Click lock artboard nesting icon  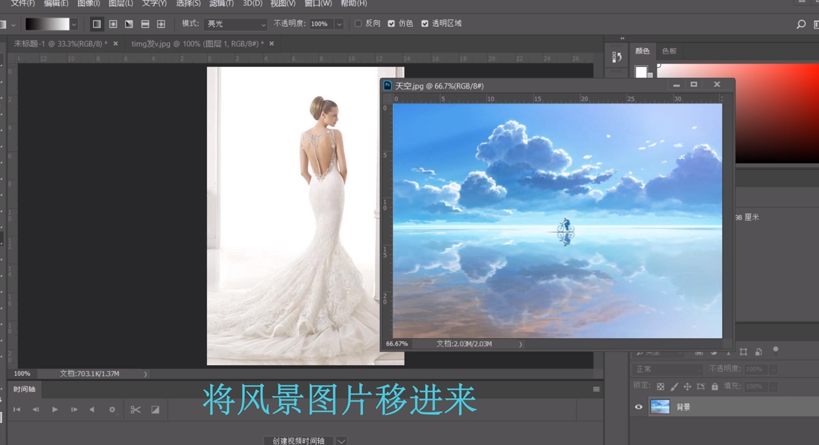click(701, 387)
